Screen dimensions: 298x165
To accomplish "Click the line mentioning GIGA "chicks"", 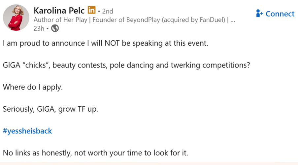I will click(126, 65).
